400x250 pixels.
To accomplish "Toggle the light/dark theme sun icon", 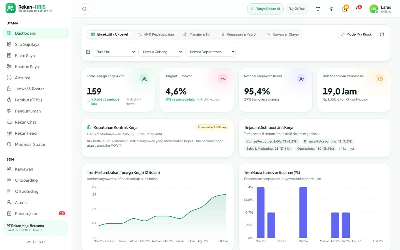I will pos(331,9).
